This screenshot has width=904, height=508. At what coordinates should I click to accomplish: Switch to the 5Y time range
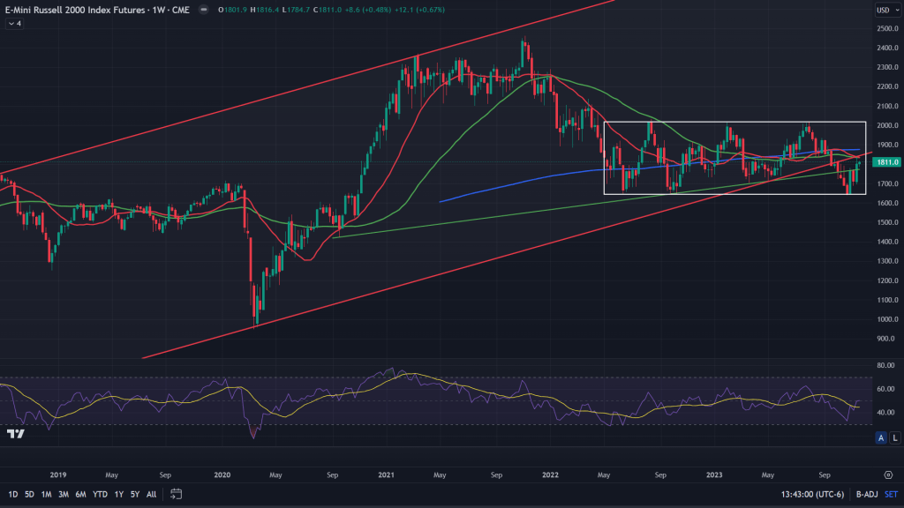pos(135,493)
